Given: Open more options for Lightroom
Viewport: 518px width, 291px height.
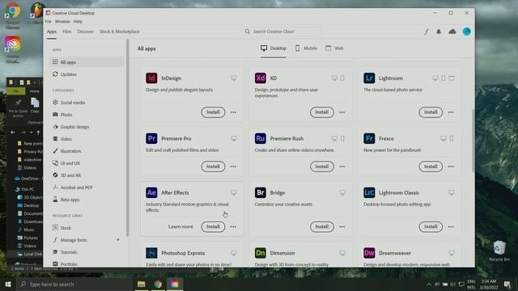Looking at the screenshot, I should (x=451, y=112).
